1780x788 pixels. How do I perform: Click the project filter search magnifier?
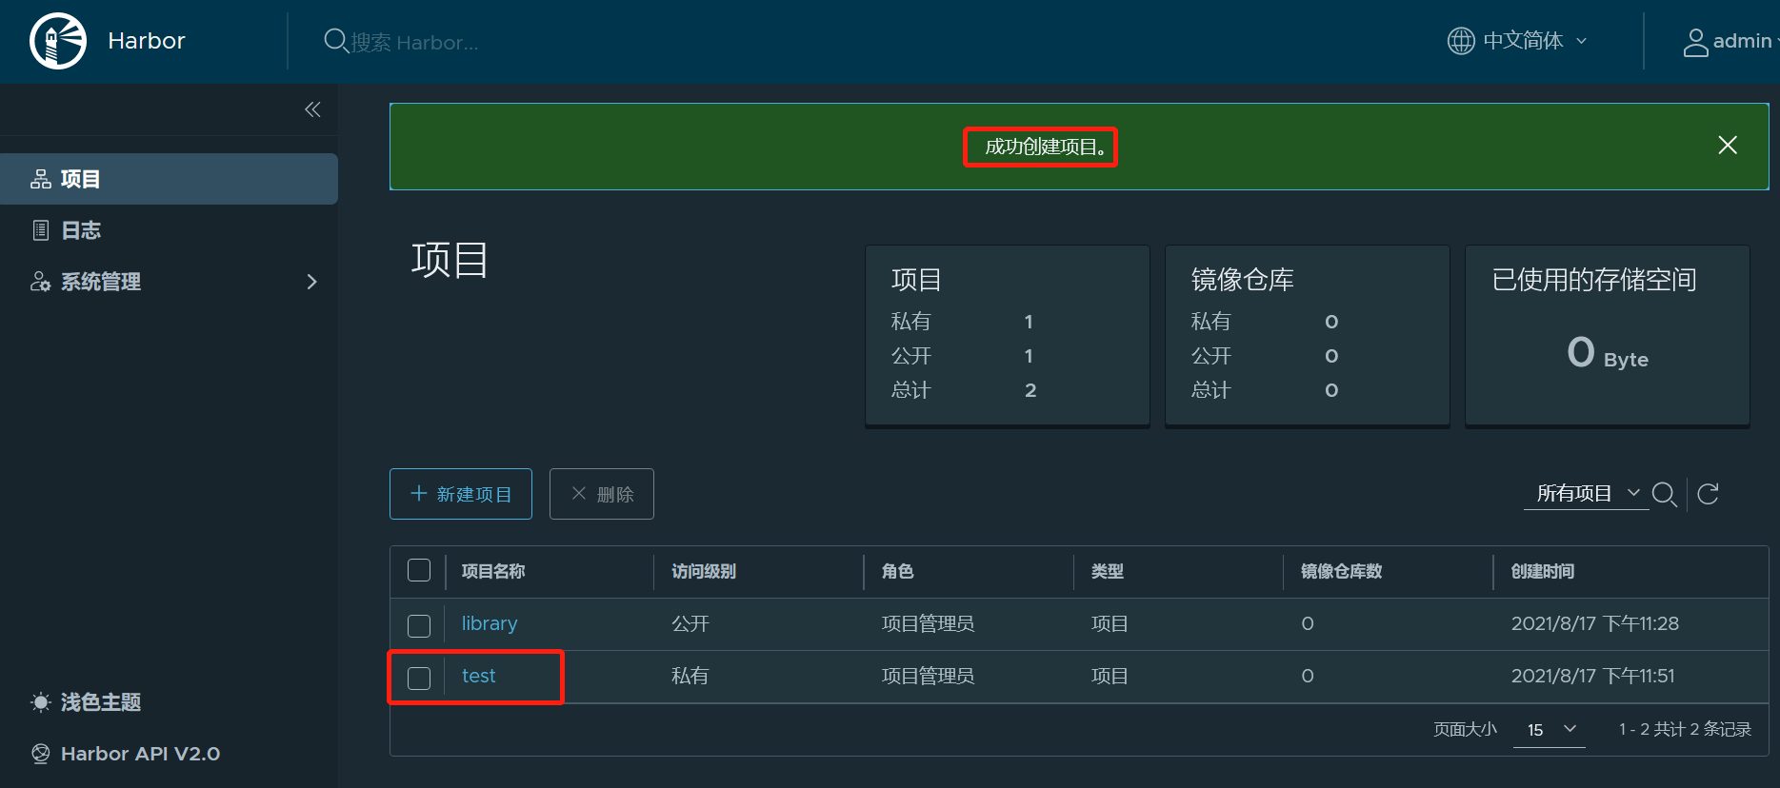(1665, 494)
